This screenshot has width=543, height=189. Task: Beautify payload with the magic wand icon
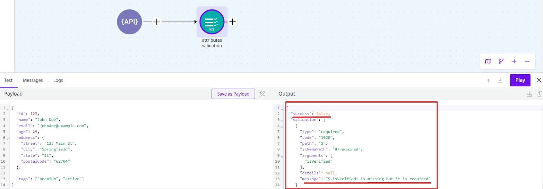click(262, 94)
